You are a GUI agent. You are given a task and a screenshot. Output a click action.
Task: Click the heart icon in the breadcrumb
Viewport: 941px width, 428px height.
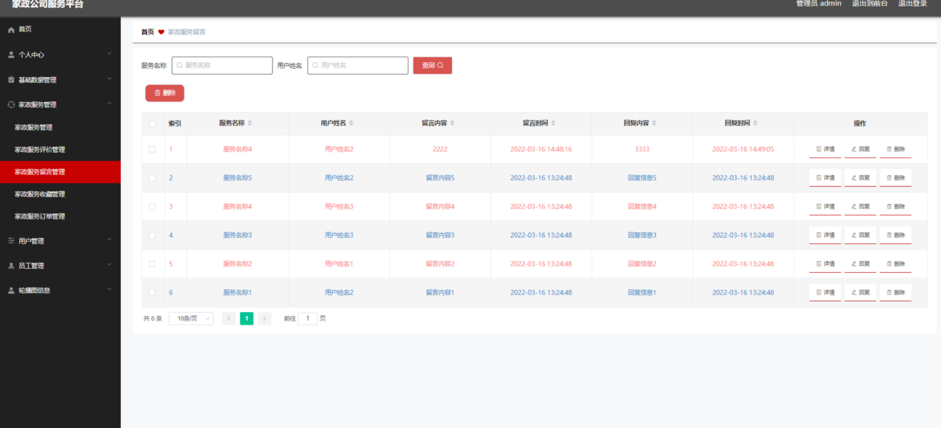(161, 32)
